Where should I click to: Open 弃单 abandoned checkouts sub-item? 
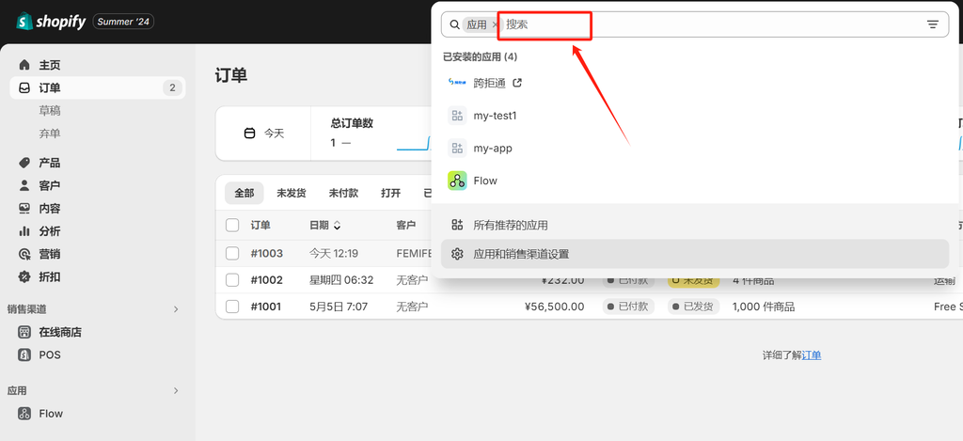pyautogui.click(x=50, y=134)
